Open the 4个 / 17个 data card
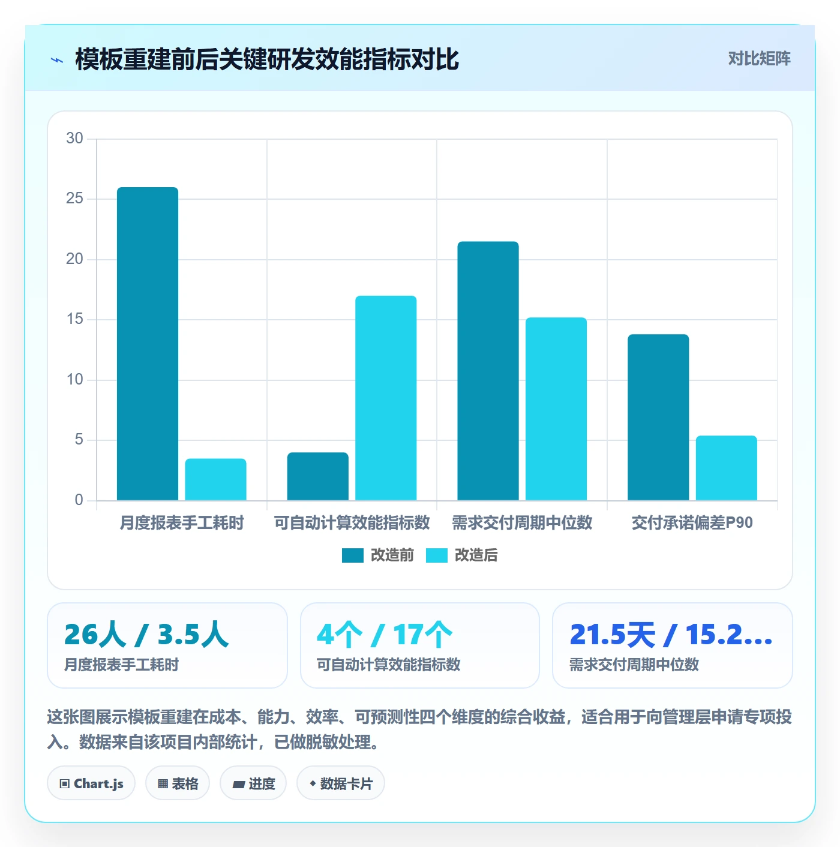Image resolution: width=840 pixels, height=847 pixels. [420, 645]
